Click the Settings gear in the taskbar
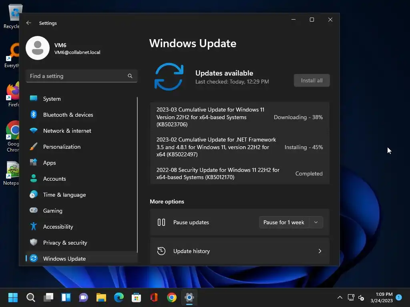Screen dimensions: 410x307 point(189,297)
